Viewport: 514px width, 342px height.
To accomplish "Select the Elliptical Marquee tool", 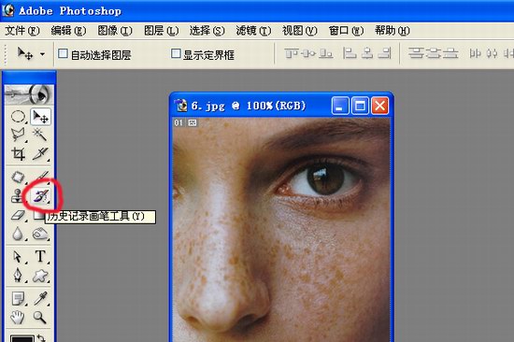I will (x=18, y=117).
